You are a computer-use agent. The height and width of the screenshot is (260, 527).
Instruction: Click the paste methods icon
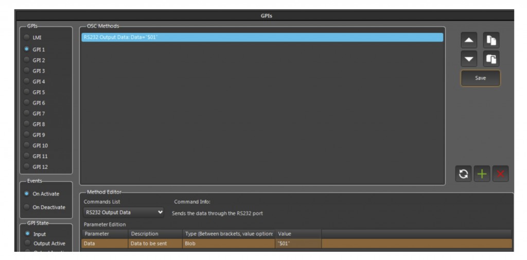(x=491, y=59)
